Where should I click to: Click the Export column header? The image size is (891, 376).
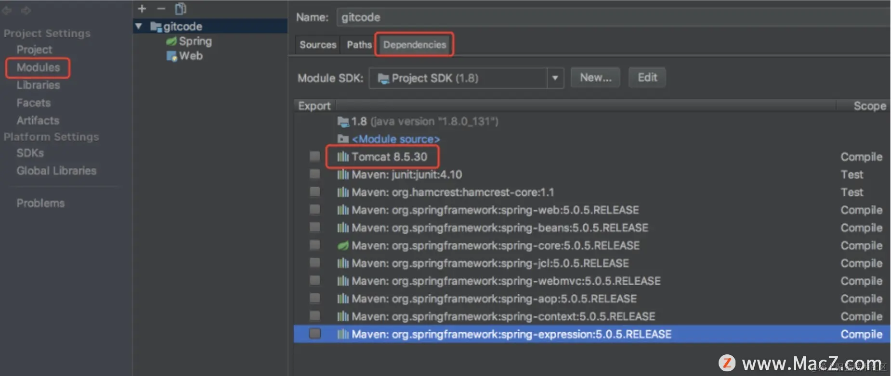point(314,106)
